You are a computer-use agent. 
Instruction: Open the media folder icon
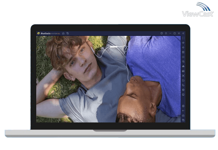183,80
